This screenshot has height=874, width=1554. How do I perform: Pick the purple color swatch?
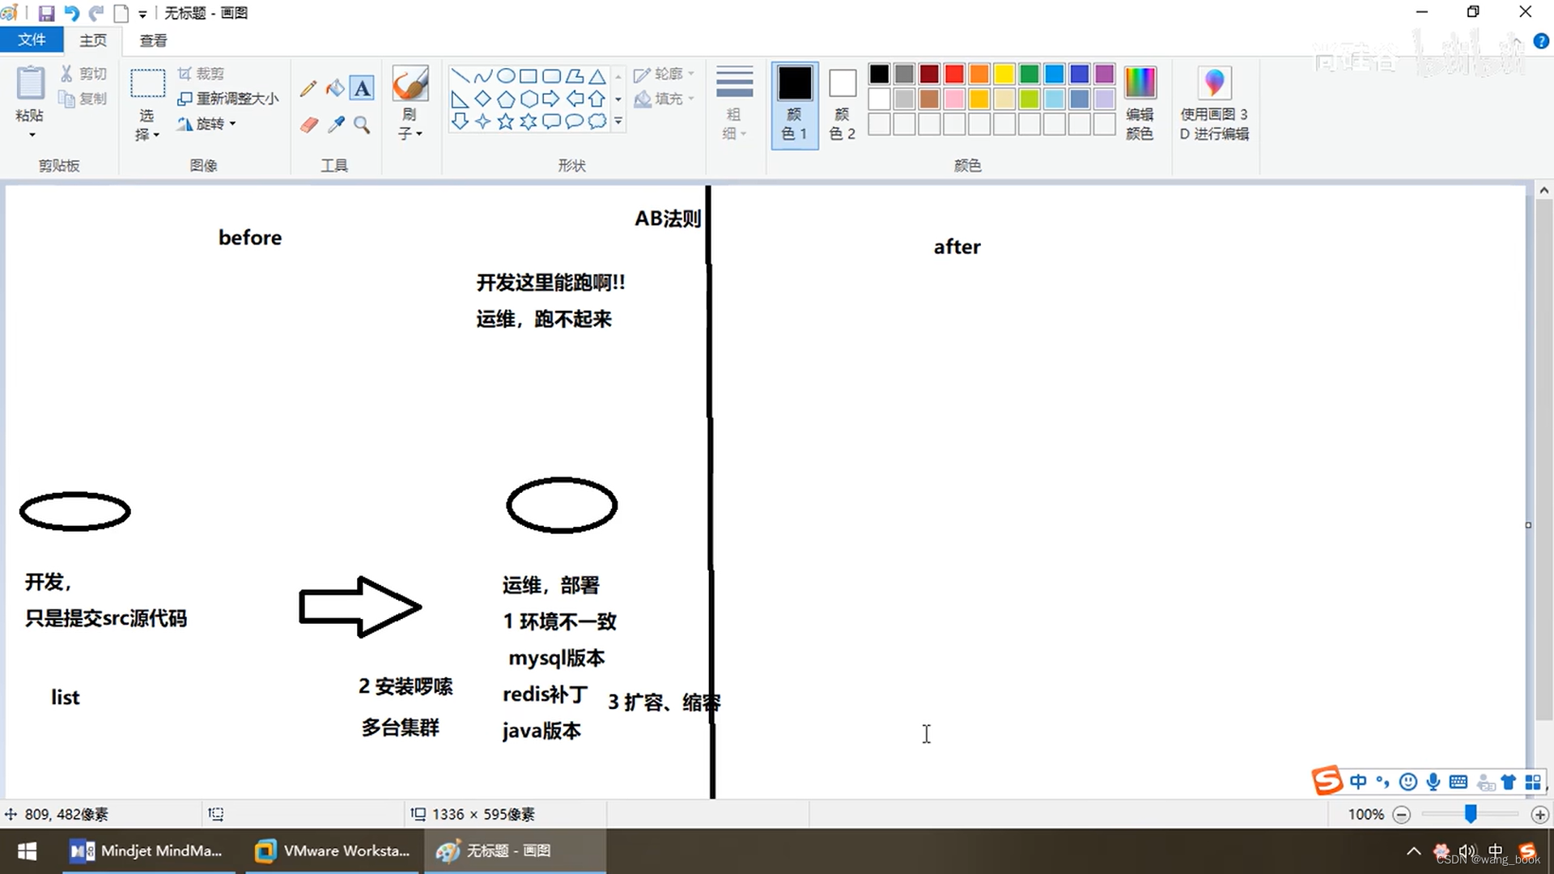(1105, 74)
